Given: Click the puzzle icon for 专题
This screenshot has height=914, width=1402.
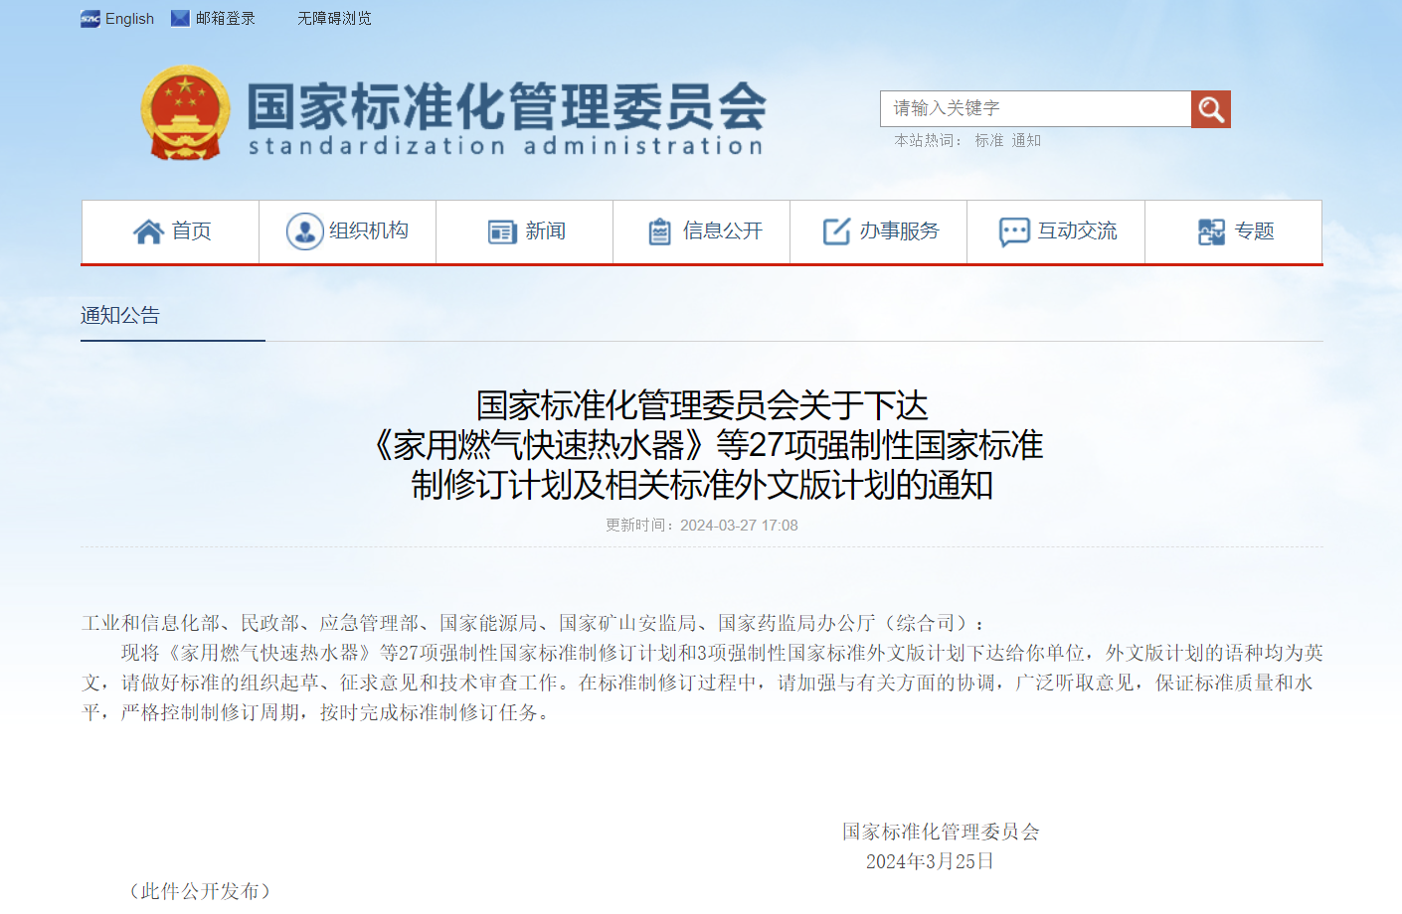Looking at the screenshot, I should point(1211,231).
